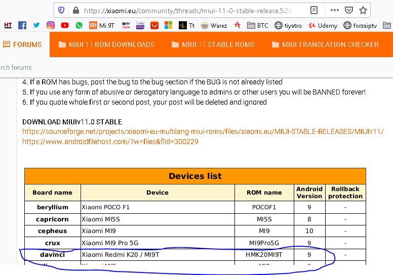393x275 pixels.
Task: Open page actions three-dots menu
Action: click(335, 10)
